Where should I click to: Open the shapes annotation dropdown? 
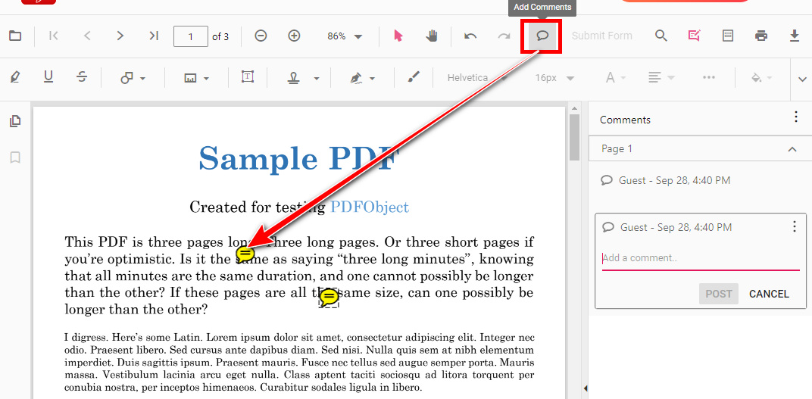point(133,77)
